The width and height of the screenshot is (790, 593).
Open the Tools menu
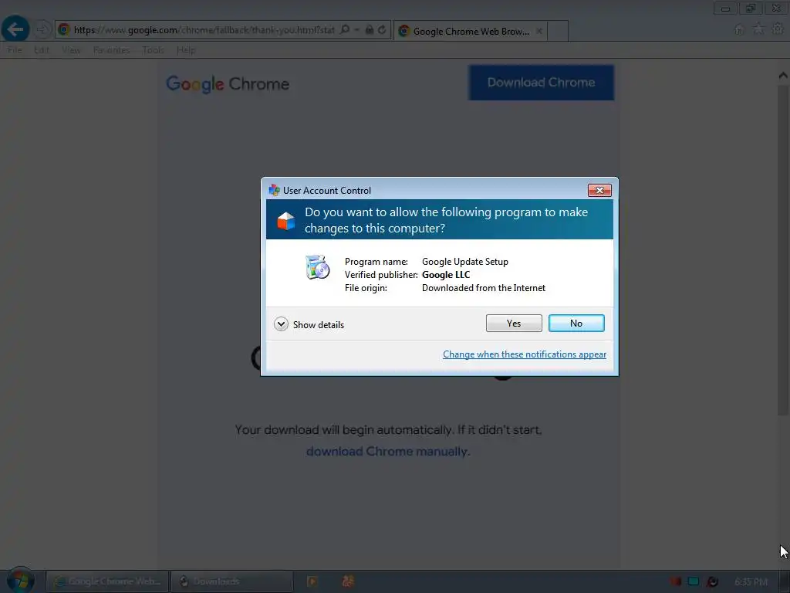(153, 50)
